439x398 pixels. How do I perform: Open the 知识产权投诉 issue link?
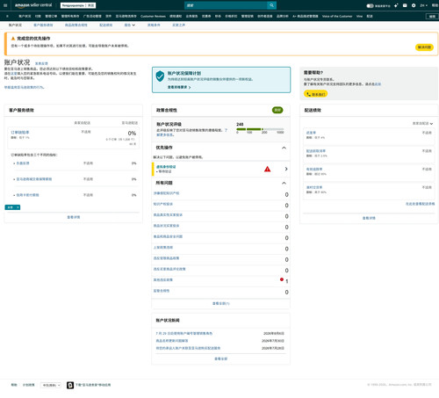coord(163,204)
